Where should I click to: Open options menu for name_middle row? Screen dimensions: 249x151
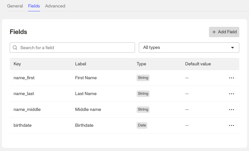231,110
